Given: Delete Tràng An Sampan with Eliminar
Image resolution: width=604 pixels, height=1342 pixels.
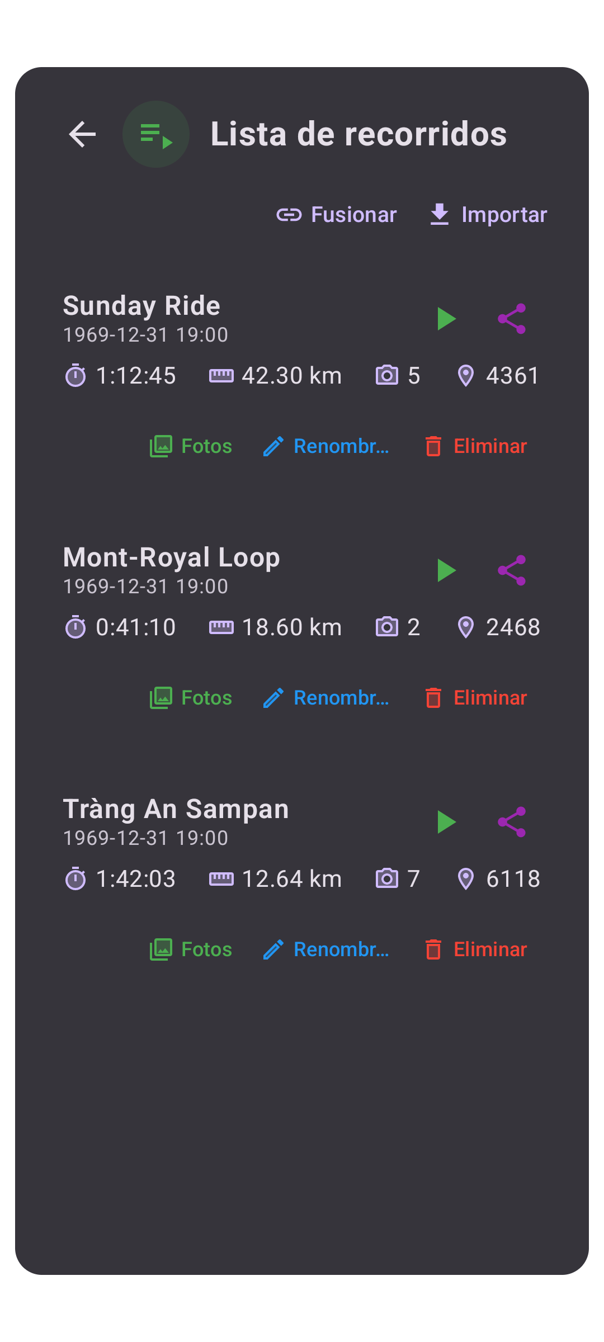Looking at the screenshot, I should tap(475, 949).
